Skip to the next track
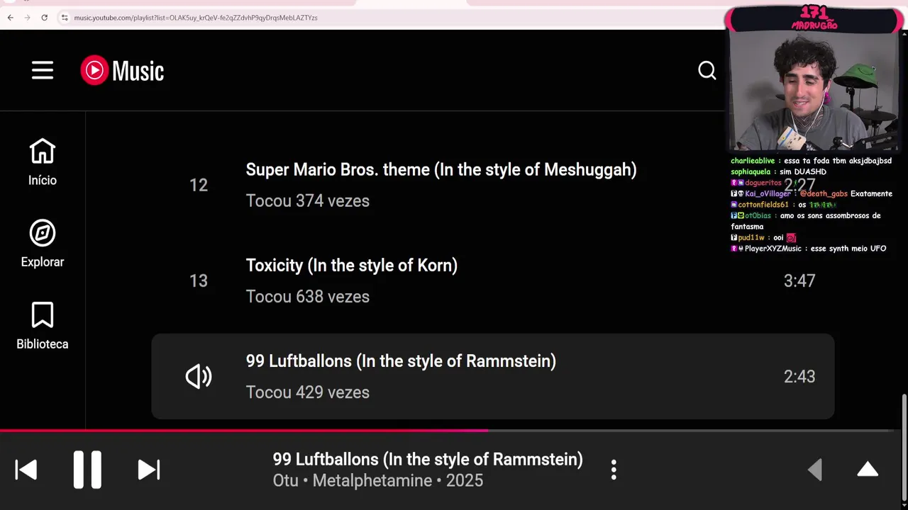The height and width of the screenshot is (510, 908). 148,470
